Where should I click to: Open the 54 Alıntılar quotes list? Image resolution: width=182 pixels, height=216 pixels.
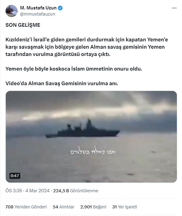63,207
